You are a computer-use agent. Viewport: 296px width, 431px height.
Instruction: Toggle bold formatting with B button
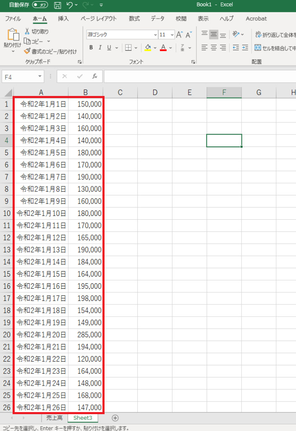click(x=91, y=48)
